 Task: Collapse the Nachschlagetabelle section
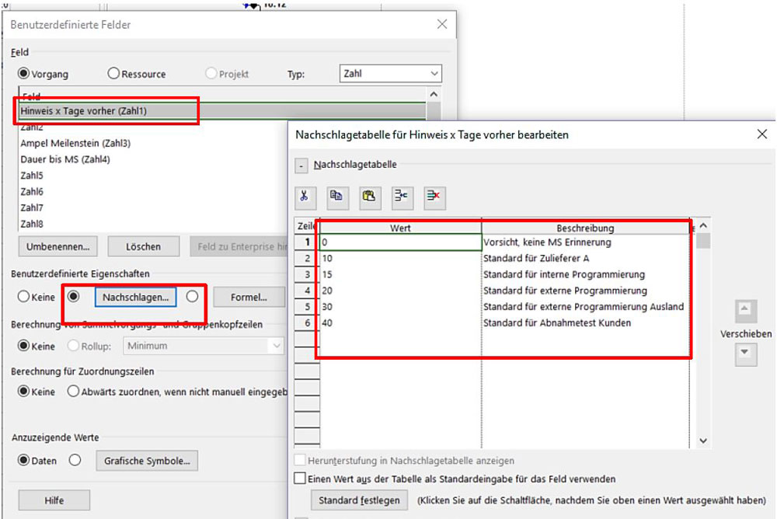(301, 165)
